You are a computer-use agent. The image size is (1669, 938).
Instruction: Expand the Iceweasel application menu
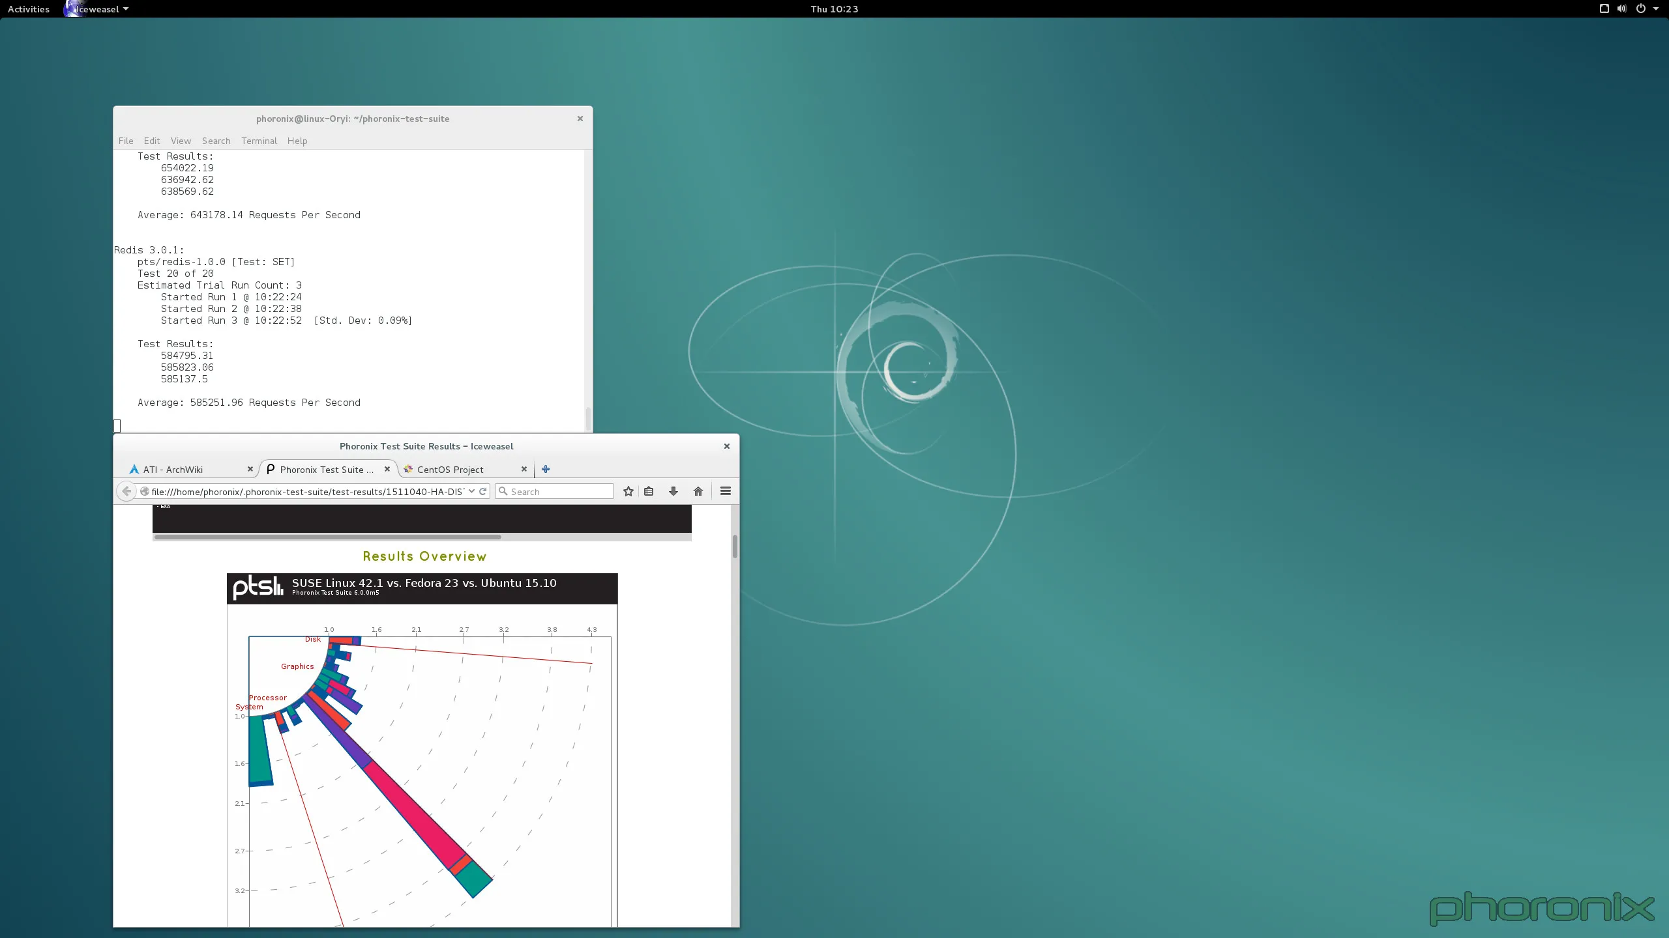coord(98,9)
